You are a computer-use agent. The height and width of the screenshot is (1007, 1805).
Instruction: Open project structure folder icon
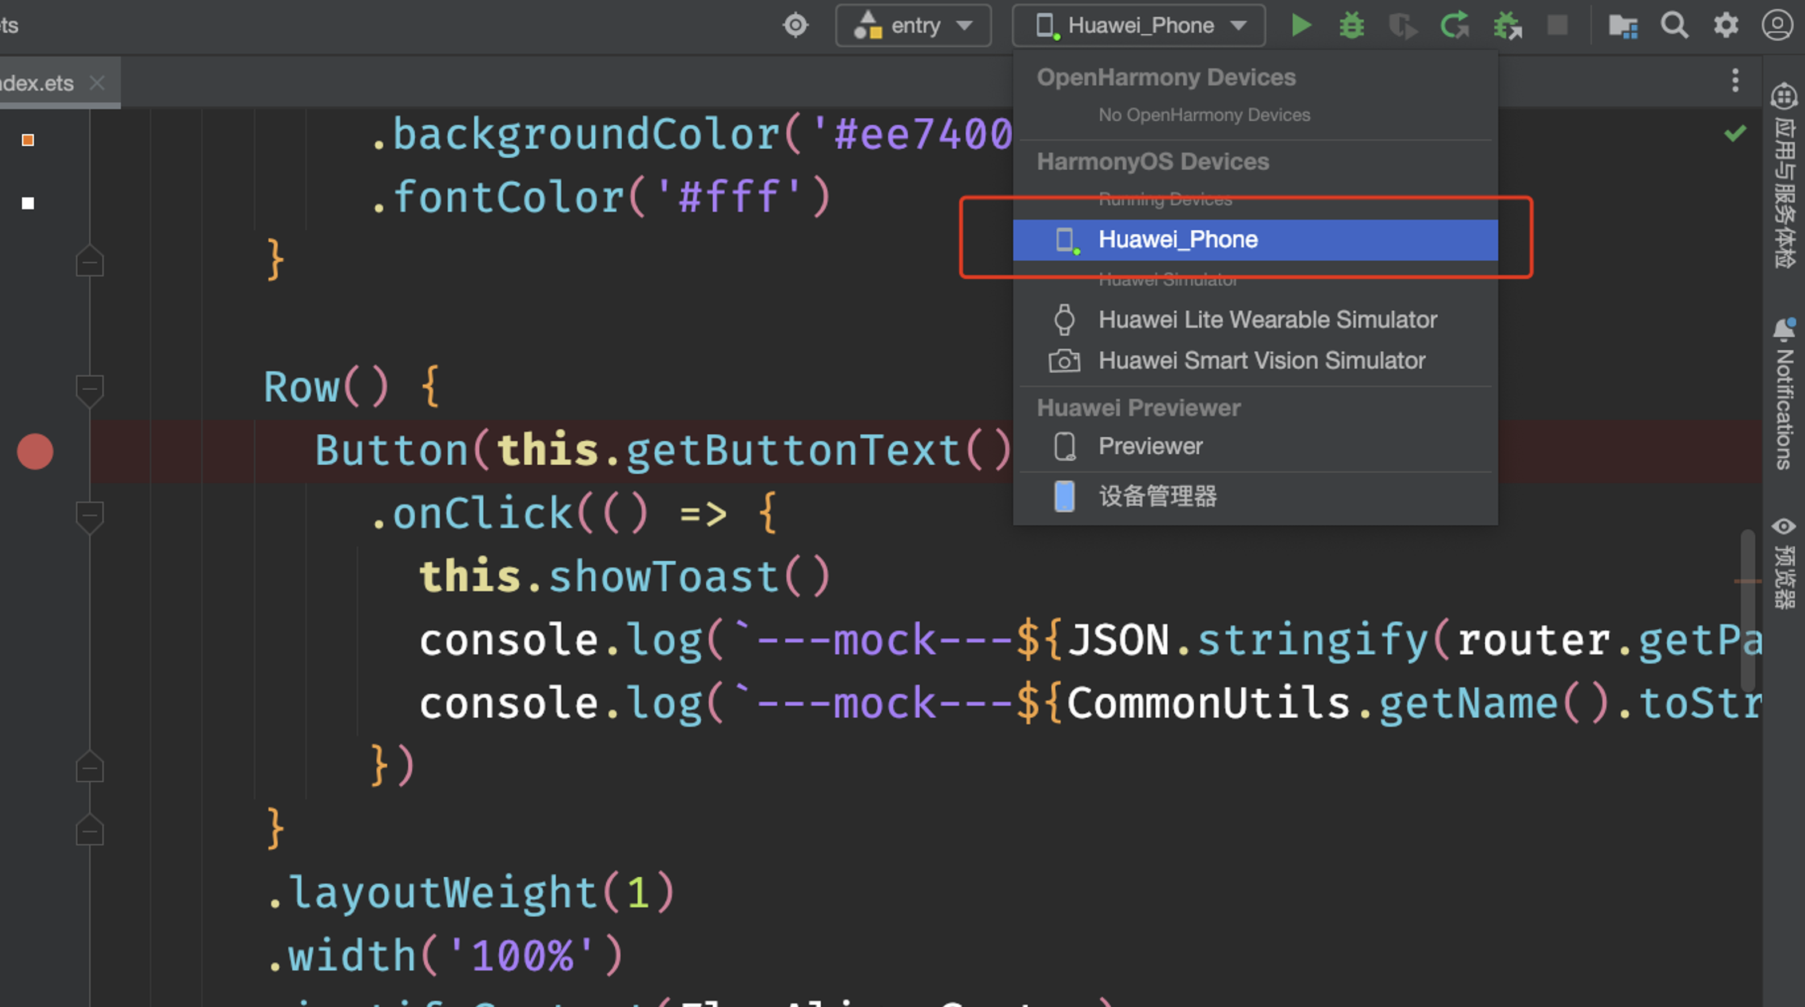click(x=1623, y=27)
